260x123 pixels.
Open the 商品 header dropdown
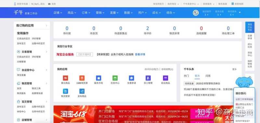coord(72,13)
